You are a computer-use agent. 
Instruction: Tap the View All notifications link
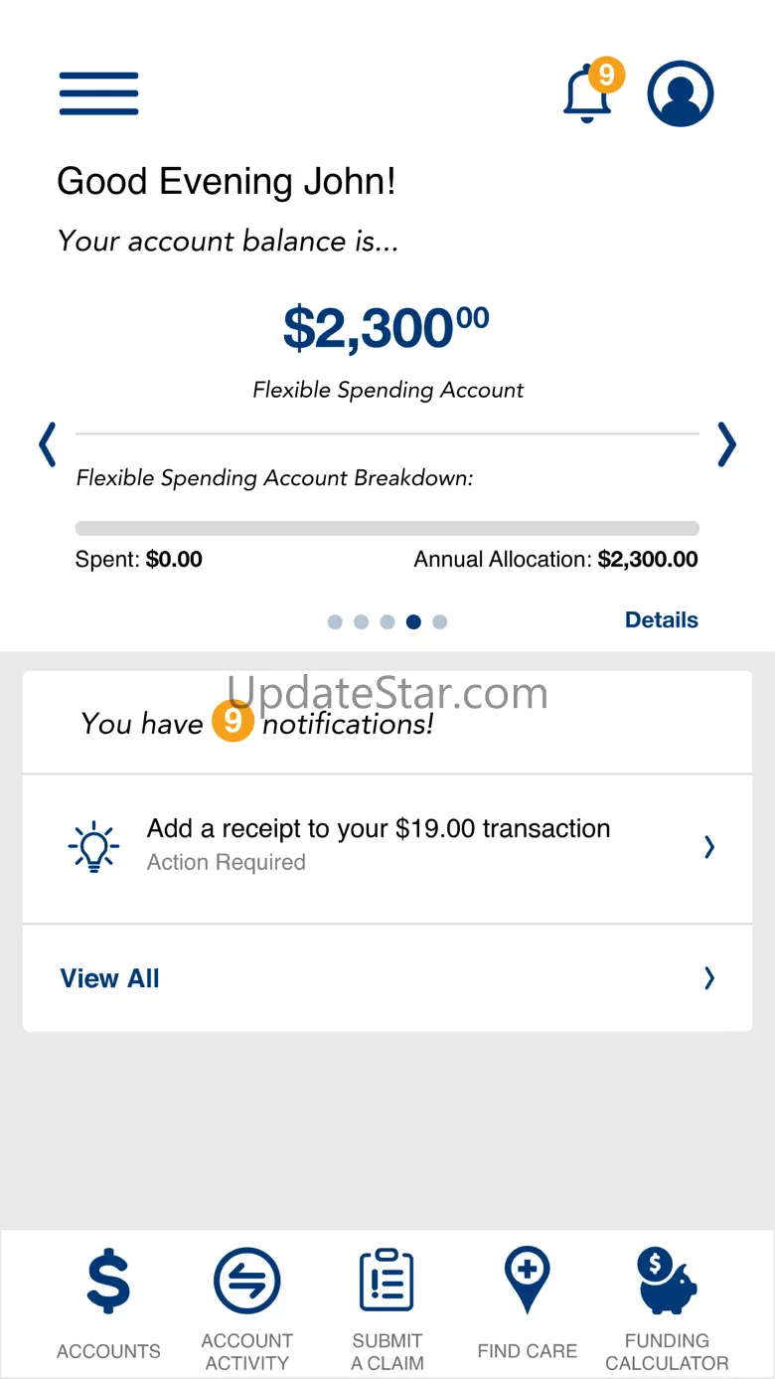[110, 979]
